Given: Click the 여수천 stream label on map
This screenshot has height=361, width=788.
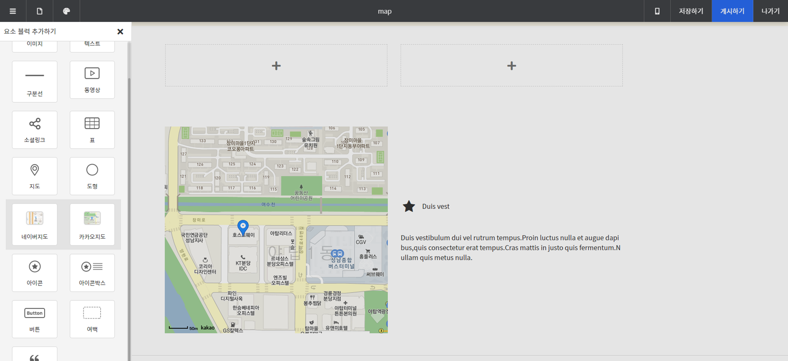Looking at the screenshot, I should pyautogui.click(x=268, y=204).
